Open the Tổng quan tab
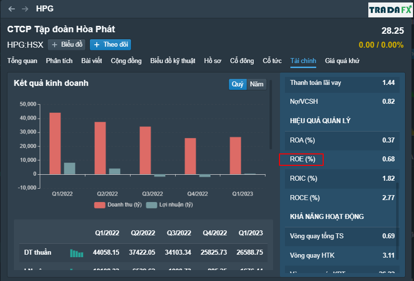The image size is (414, 281). point(22,61)
